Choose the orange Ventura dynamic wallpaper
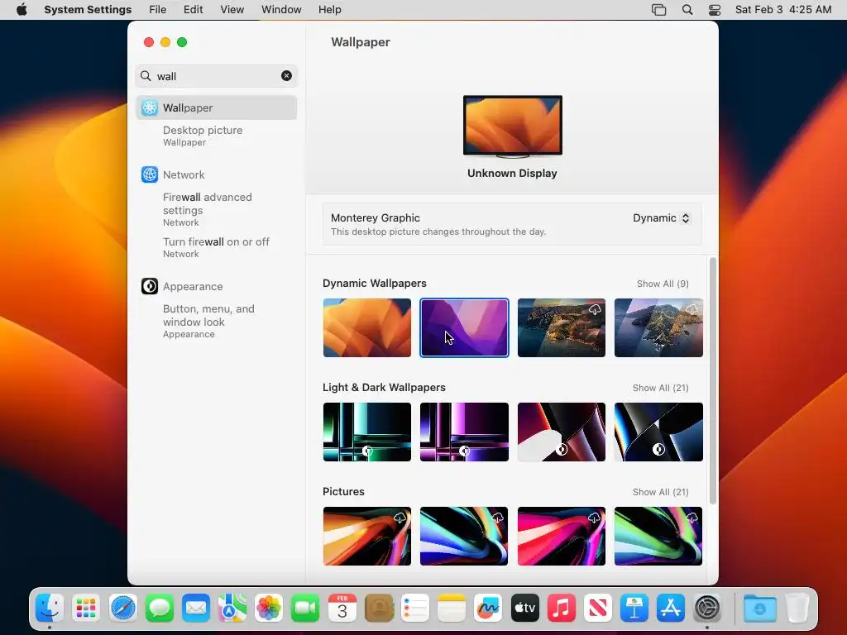Image resolution: width=847 pixels, height=635 pixels. tap(366, 327)
